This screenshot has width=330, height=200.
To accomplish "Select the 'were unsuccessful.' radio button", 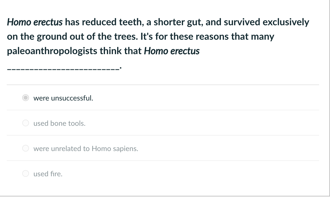I will [x=25, y=98].
